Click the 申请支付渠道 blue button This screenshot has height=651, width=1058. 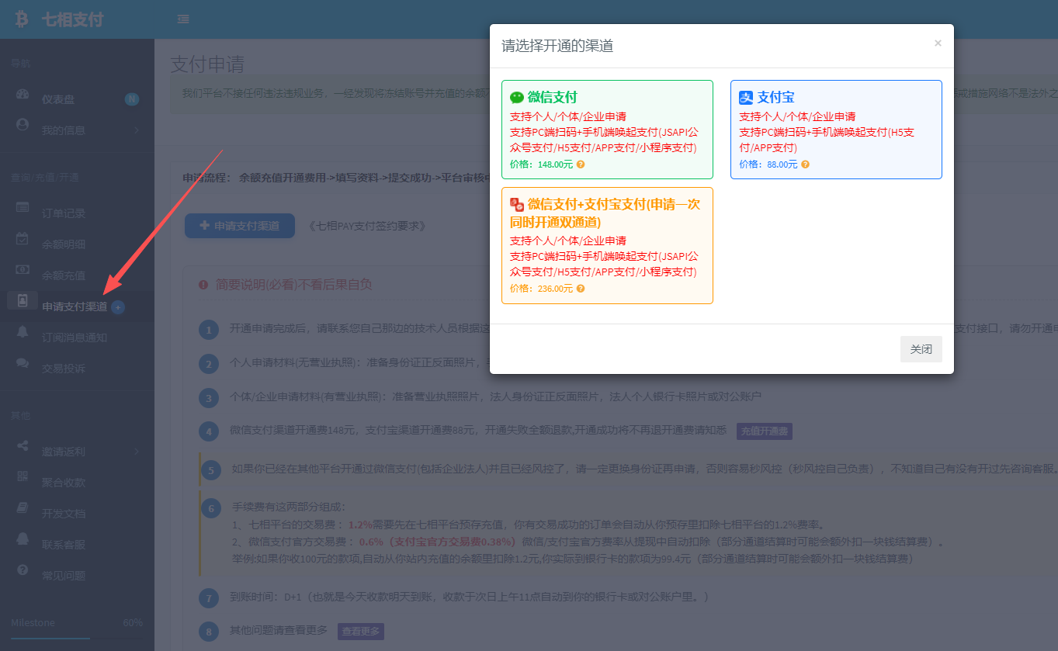click(240, 226)
